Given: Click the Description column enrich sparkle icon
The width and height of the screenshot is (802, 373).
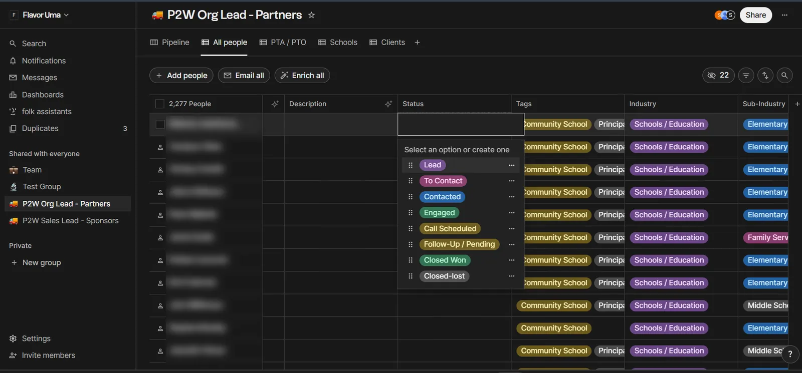Looking at the screenshot, I should click(388, 104).
